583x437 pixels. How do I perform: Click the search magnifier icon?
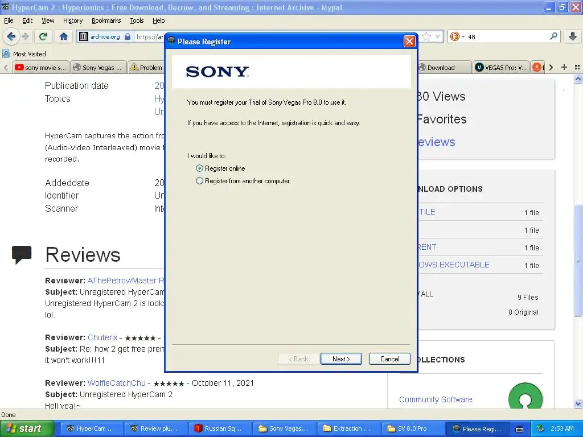(x=553, y=36)
